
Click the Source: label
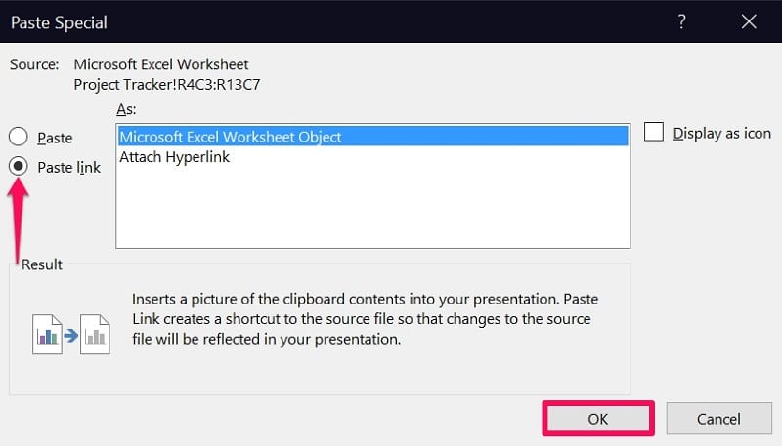34,64
